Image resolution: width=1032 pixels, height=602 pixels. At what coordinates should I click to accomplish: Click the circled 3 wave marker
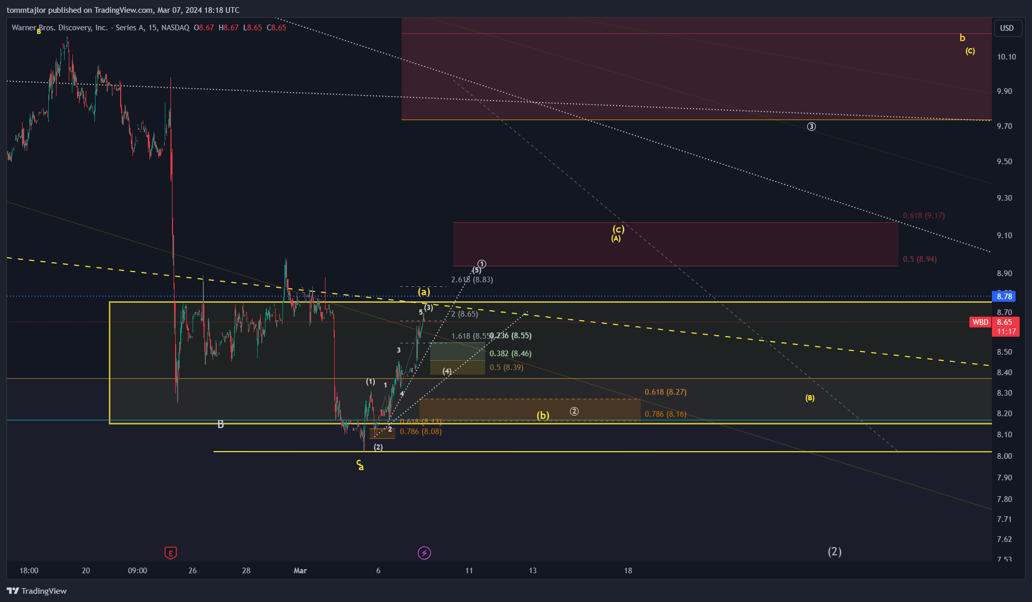click(811, 126)
